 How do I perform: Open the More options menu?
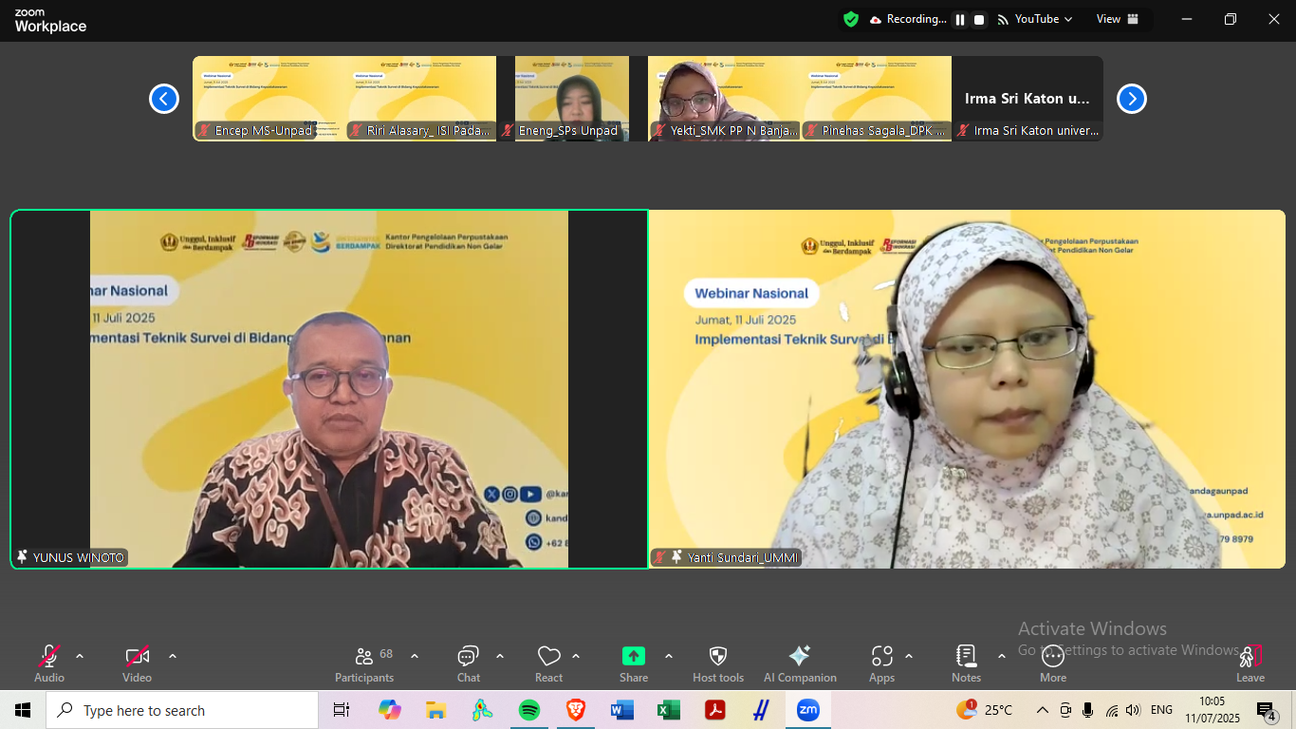pyautogui.click(x=1053, y=663)
